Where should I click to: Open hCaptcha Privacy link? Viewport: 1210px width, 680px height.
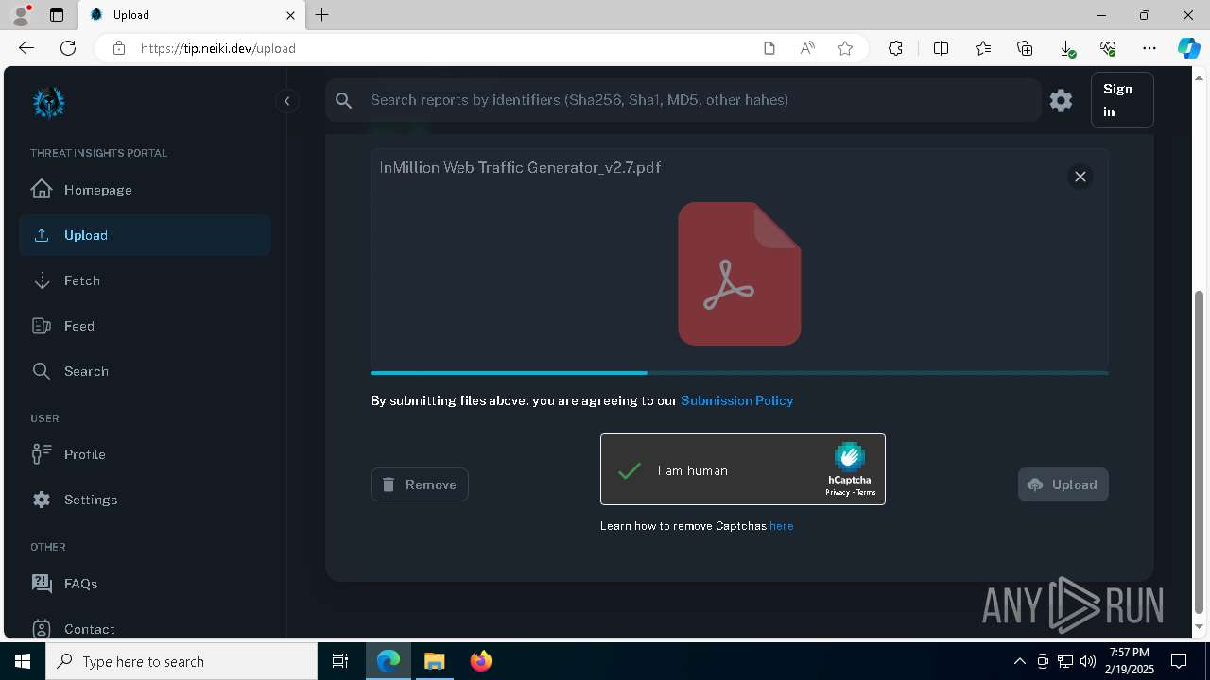point(837,493)
